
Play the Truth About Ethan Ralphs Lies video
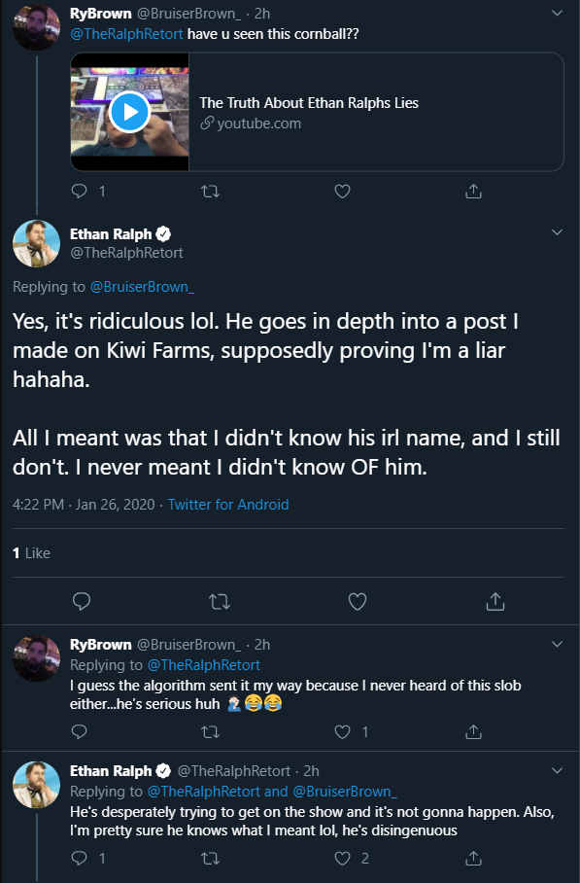tap(129, 112)
